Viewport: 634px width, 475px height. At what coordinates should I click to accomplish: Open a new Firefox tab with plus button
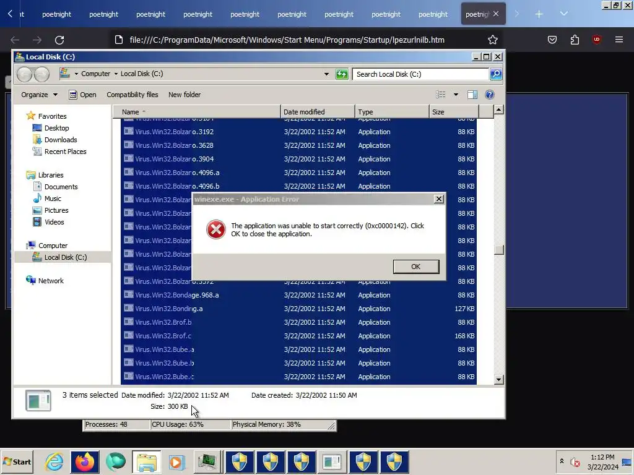pos(539,14)
